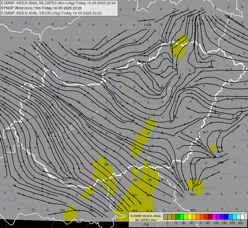Image resolution: width=248 pixels, height=228 pixels.
Task: Select the pure yellow legend swatch
Action: (190, 217)
